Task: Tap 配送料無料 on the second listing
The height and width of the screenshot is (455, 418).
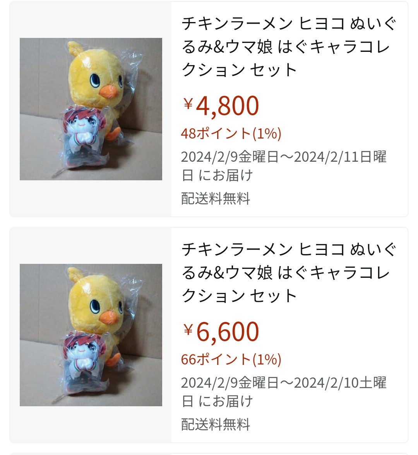Action: click(x=215, y=424)
